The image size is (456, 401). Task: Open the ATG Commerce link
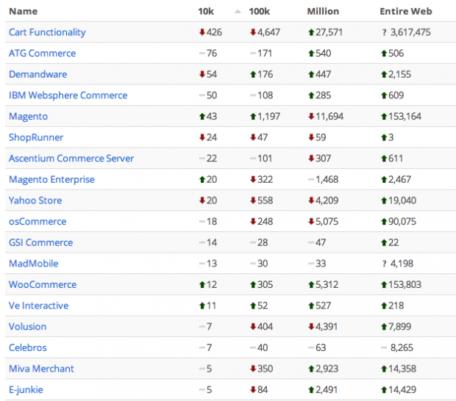click(42, 53)
